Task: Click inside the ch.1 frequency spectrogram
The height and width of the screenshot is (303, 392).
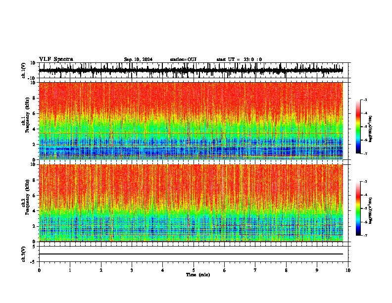Action: point(191,121)
